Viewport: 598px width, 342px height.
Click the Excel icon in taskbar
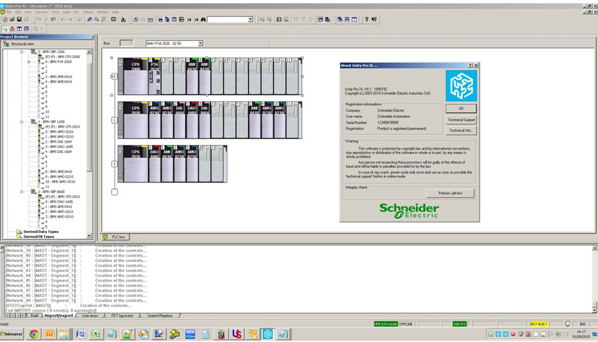click(96, 334)
